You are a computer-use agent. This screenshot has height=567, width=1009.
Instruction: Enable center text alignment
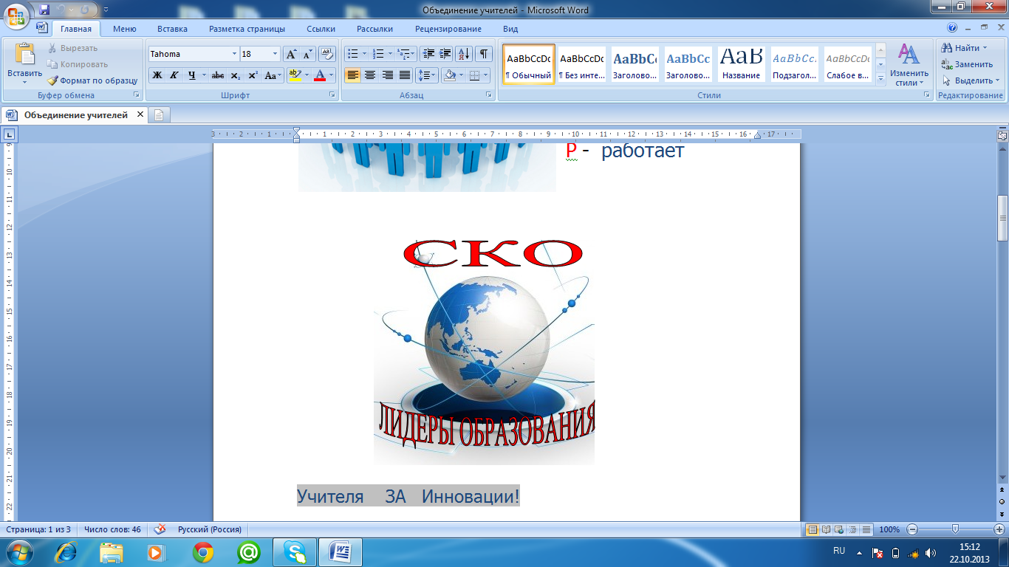tap(370, 75)
